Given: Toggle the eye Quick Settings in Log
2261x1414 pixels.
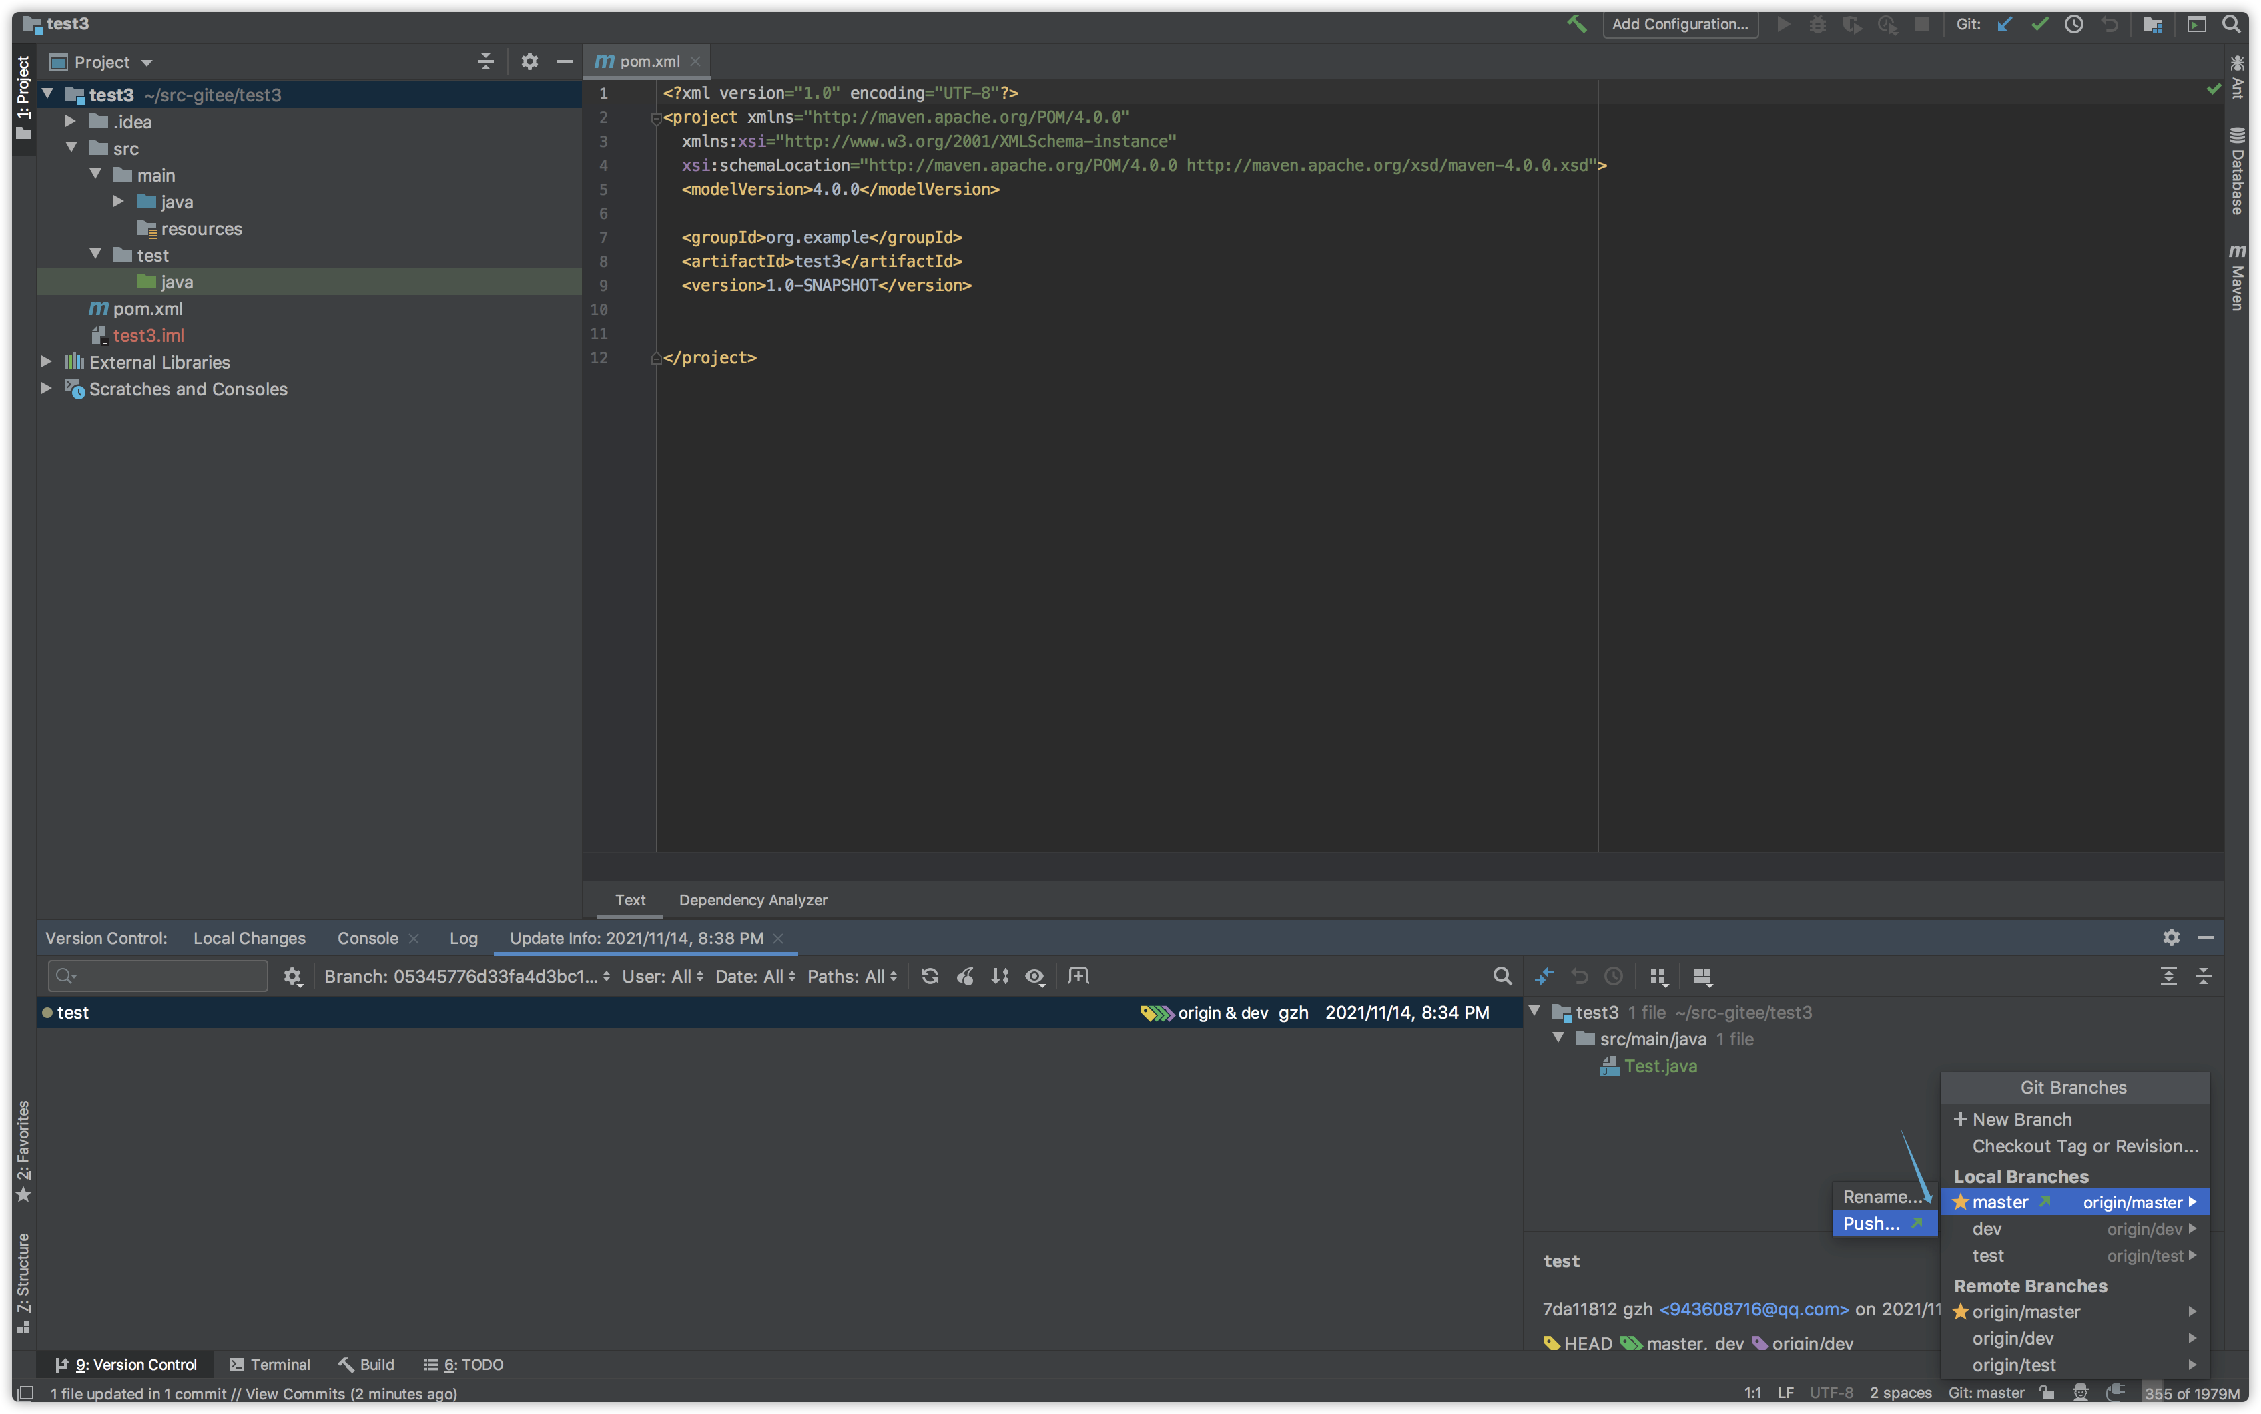Looking at the screenshot, I should click(1034, 976).
